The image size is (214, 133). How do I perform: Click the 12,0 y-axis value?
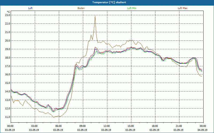8,109
